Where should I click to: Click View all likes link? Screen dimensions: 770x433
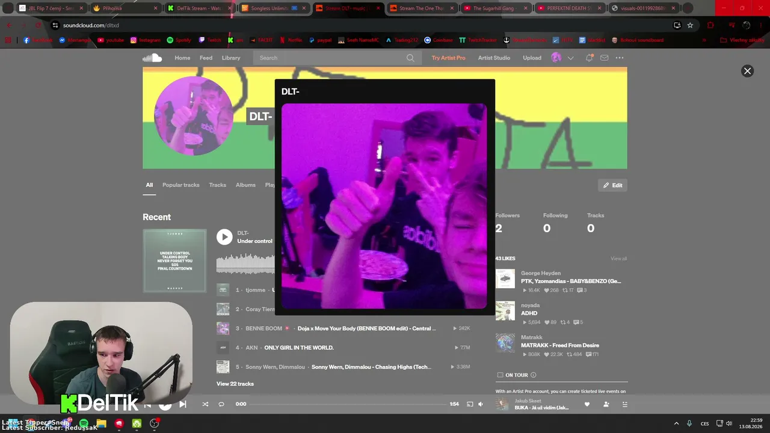coord(618,259)
